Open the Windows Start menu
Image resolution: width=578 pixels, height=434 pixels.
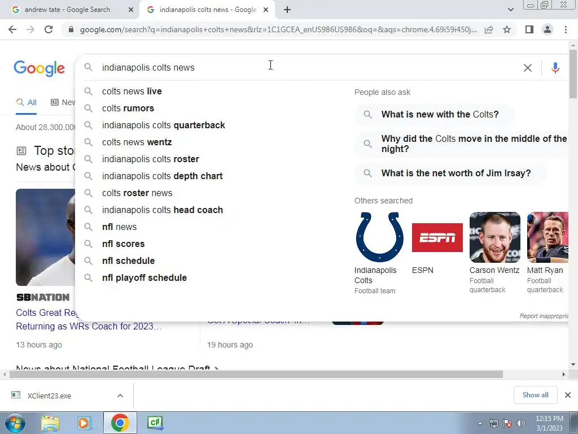tap(15, 423)
